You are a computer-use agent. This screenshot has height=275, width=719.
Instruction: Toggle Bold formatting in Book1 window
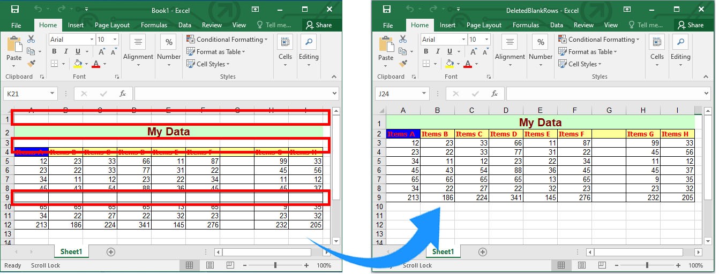point(54,51)
